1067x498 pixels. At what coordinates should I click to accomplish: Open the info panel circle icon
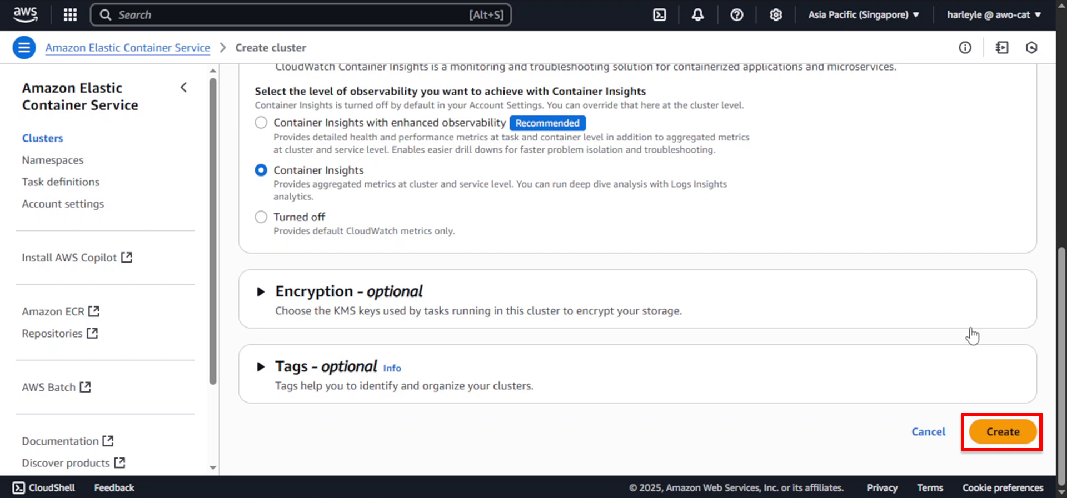point(965,48)
